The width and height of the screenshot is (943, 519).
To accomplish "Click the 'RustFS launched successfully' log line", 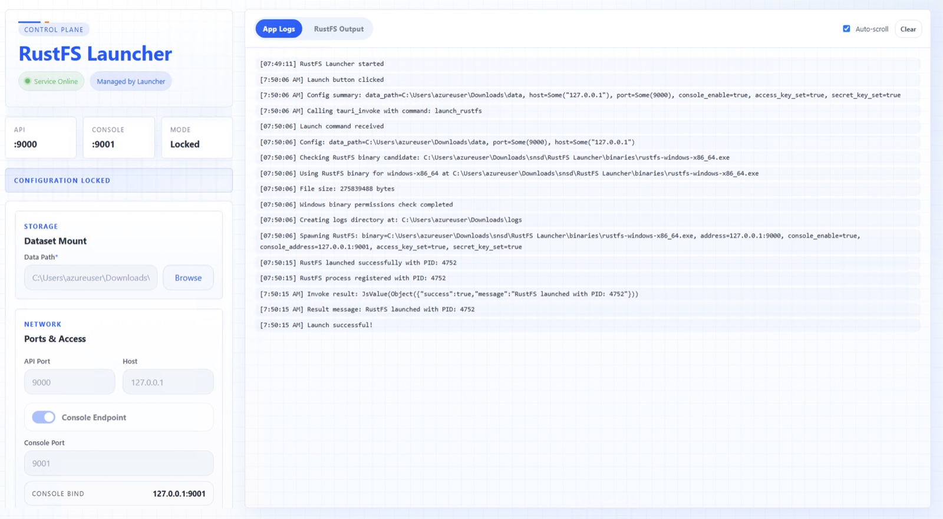I will pyautogui.click(x=588, y=263).
